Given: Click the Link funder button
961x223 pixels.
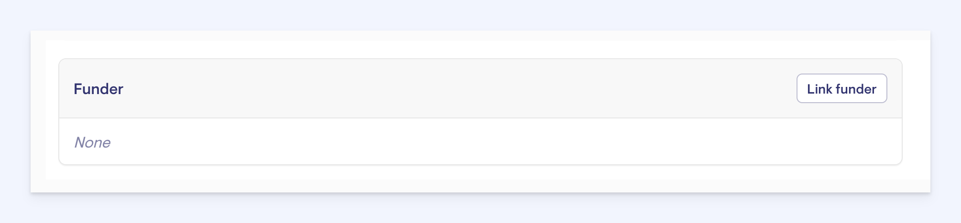Looking at the screenshot, I should pos(841,88).
